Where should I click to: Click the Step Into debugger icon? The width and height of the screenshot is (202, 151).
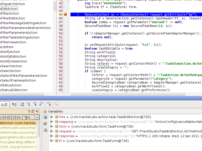click(29, 104)
